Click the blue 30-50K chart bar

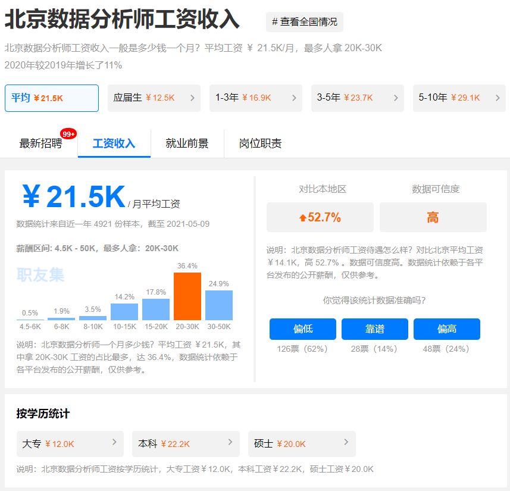(x=219, y=305)
